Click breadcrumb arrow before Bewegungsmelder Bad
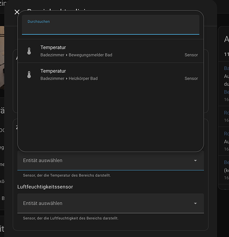The image size is (229, 237). pyautogui.click(x=66, y=55)
